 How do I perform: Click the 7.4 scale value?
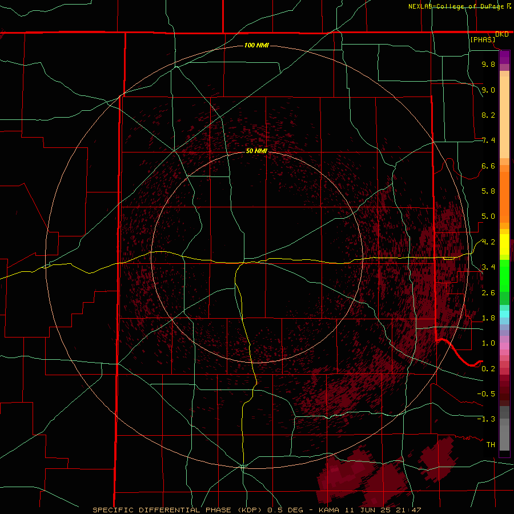click(x=488, y=140)
